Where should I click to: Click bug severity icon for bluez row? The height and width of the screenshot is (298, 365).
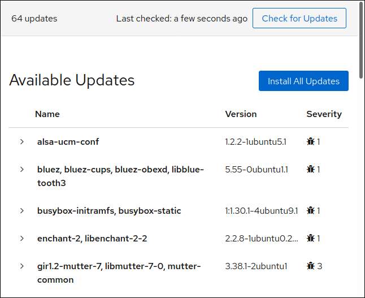coord(310,170)
